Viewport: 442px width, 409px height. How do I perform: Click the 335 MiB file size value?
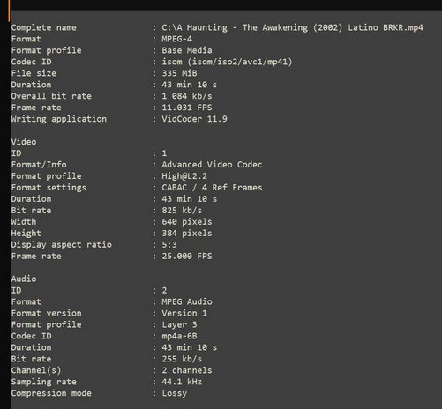(179, 73)
